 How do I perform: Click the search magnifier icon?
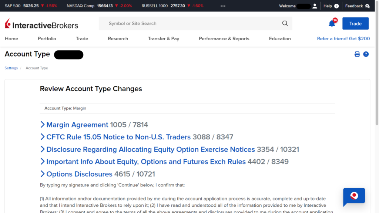coord(285,23)
